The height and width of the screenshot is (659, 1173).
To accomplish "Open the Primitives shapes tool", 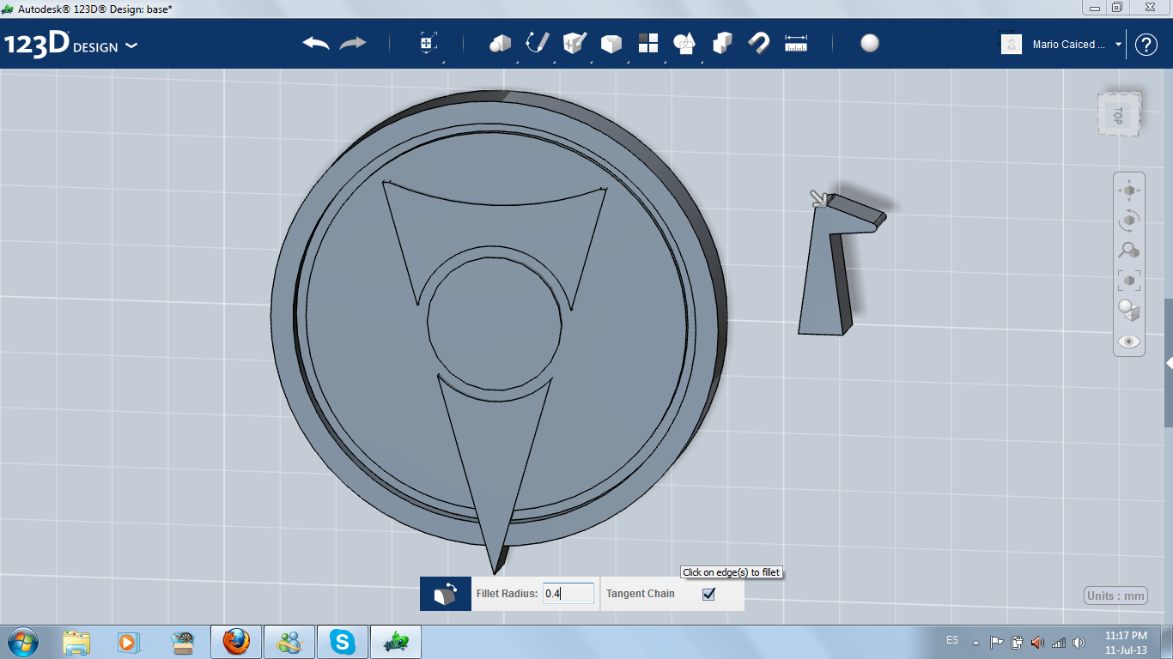I will click(500, 43).
